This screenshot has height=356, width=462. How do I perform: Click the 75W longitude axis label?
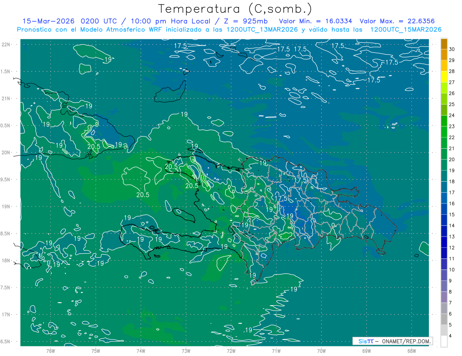tap(96, 351)
